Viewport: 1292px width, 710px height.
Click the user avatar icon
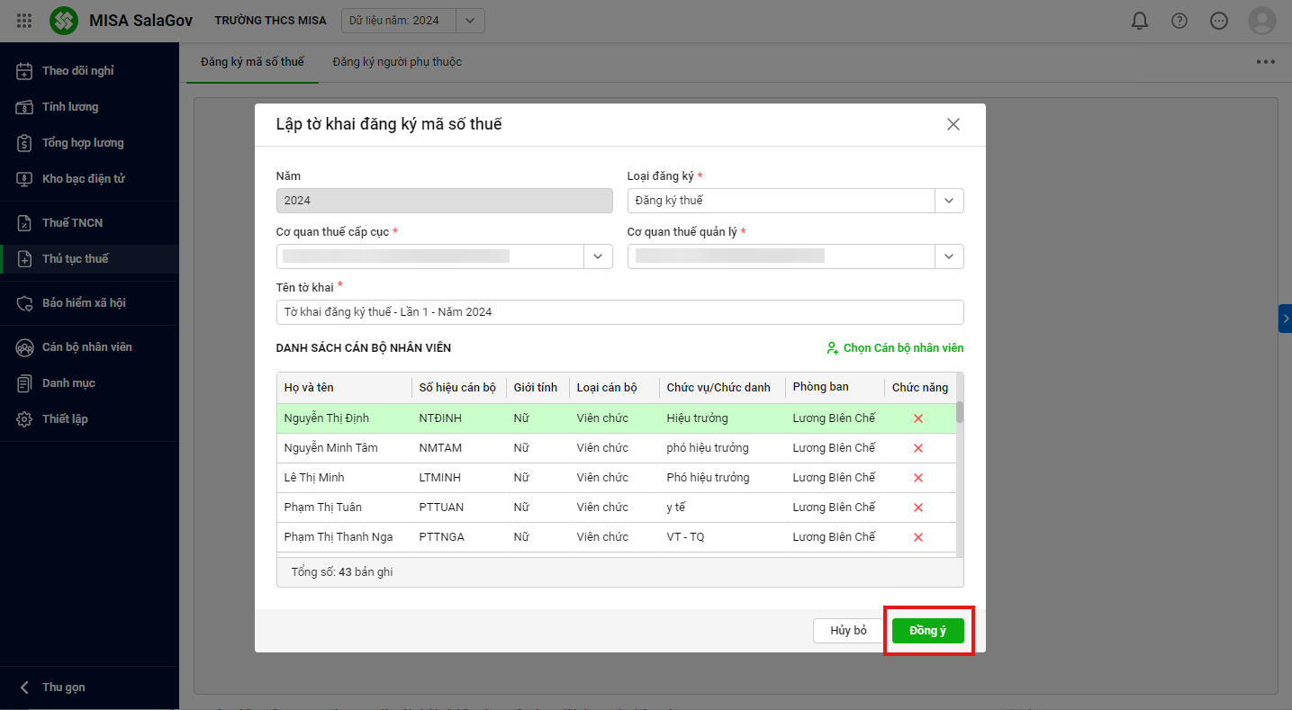click(1261, 21)
